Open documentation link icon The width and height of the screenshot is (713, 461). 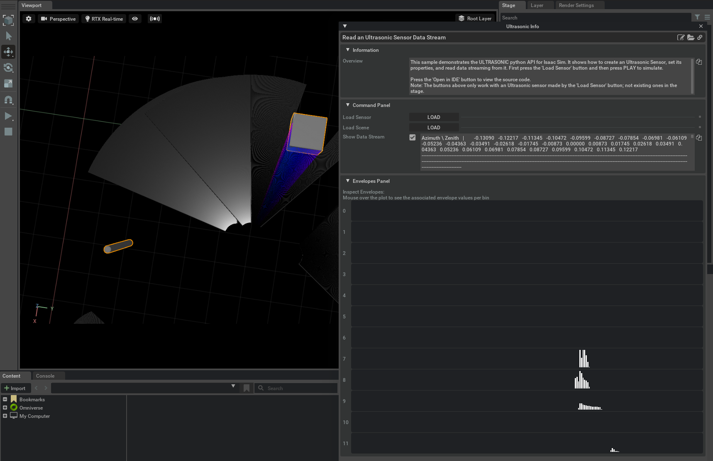coord(700,37)
